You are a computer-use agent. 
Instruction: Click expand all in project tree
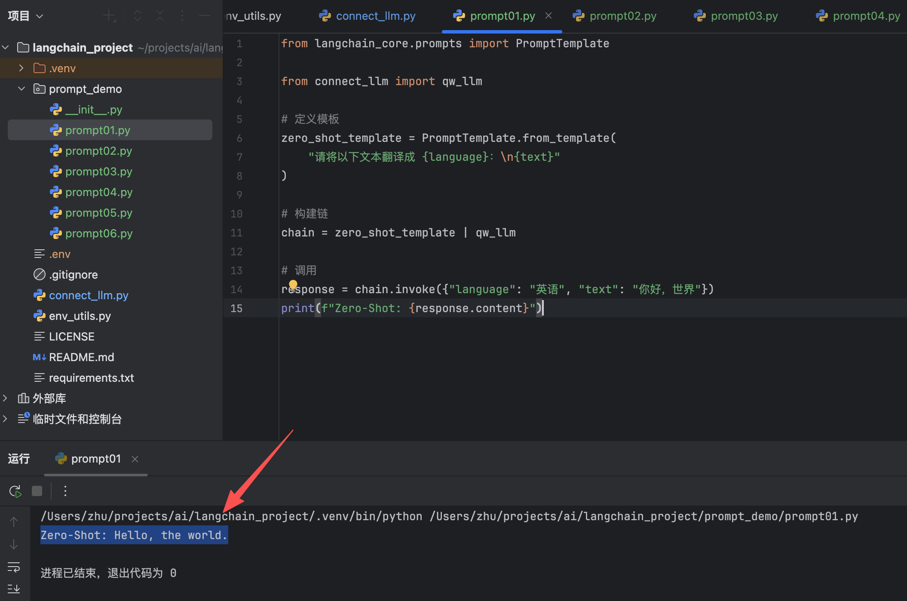click(138, 16)
